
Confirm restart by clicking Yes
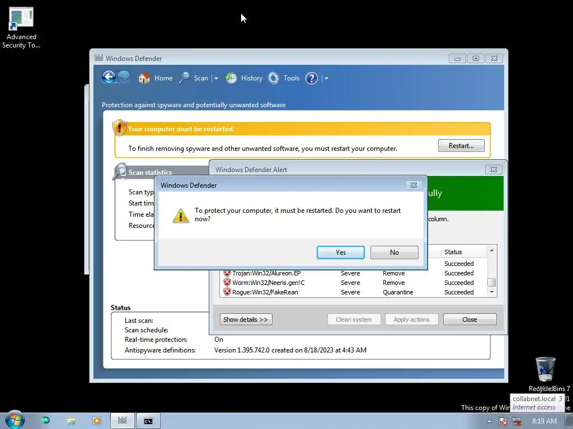(340, 252)
